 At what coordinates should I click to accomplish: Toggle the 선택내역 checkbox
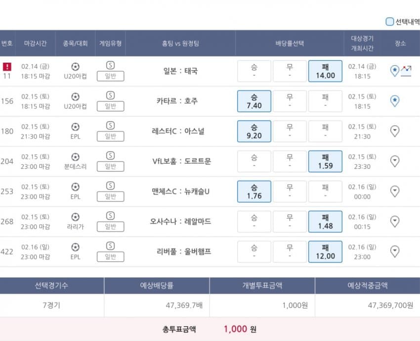click(389, 22)
